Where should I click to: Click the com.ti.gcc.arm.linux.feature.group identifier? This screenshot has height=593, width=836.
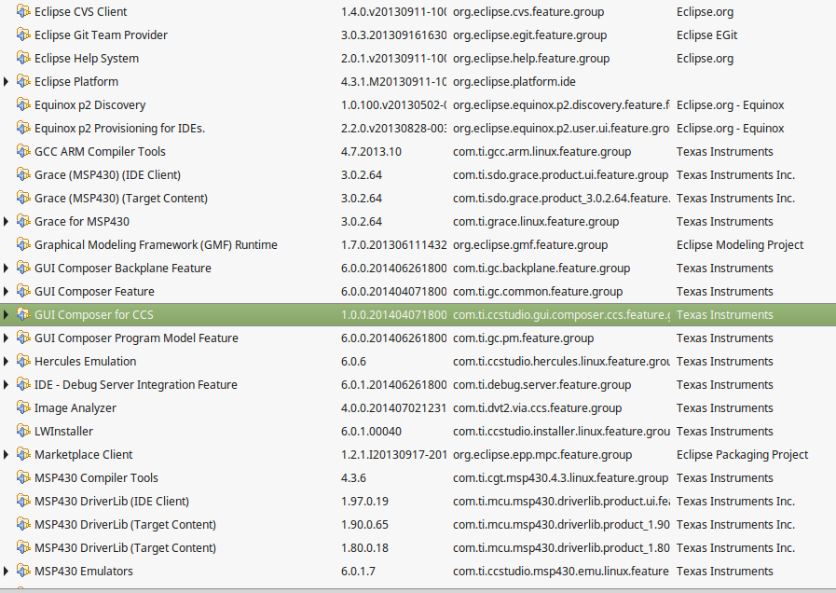click(x=541, y=151)
